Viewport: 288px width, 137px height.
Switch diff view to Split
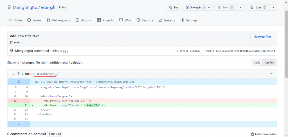click(257, 63)
